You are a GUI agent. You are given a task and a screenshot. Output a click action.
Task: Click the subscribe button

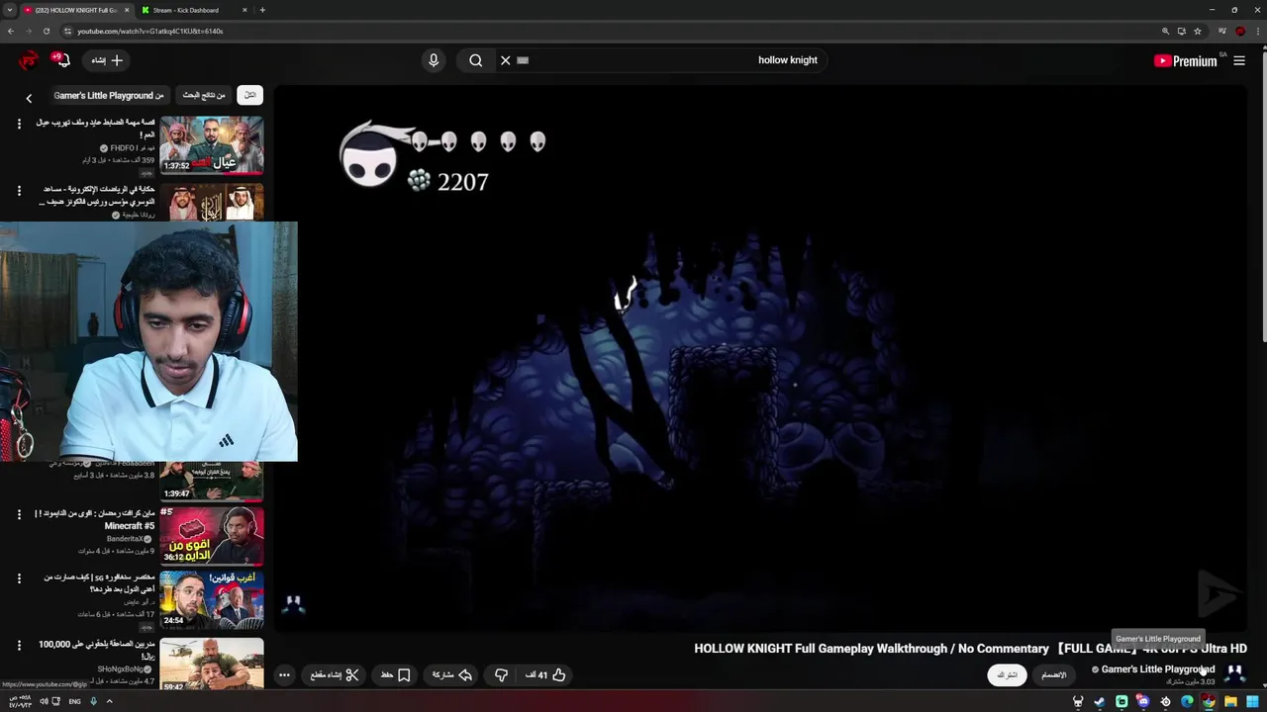[1007, 675]
